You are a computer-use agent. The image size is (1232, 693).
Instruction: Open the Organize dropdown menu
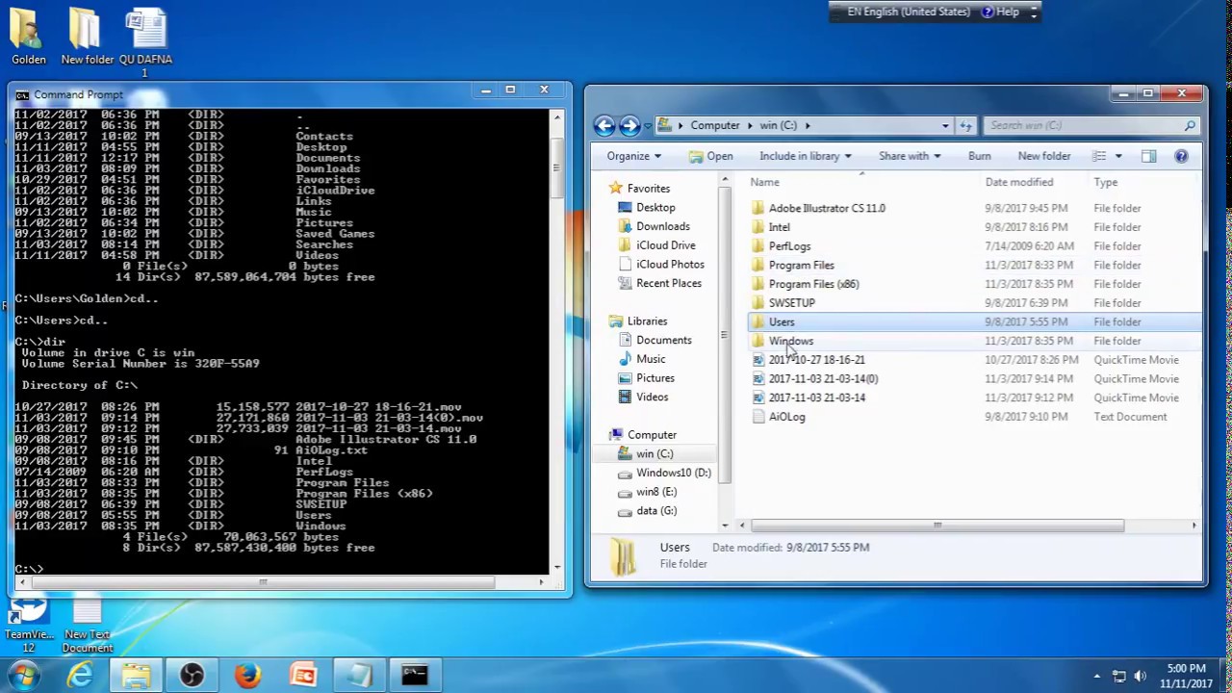click(633, 156)
